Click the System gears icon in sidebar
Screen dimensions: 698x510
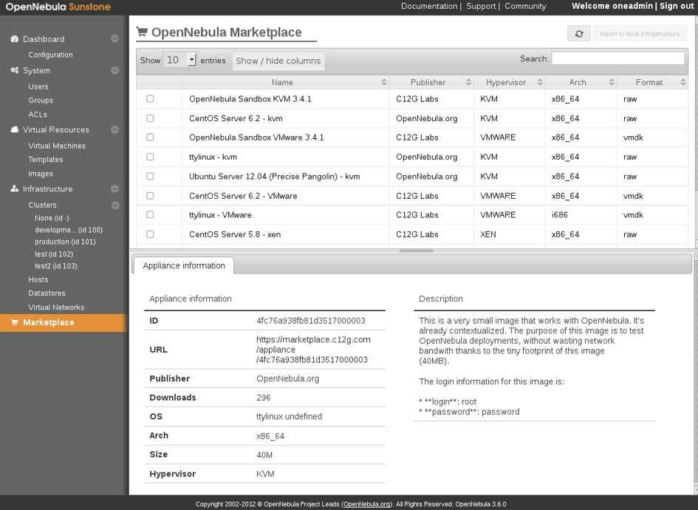point(14,70)
